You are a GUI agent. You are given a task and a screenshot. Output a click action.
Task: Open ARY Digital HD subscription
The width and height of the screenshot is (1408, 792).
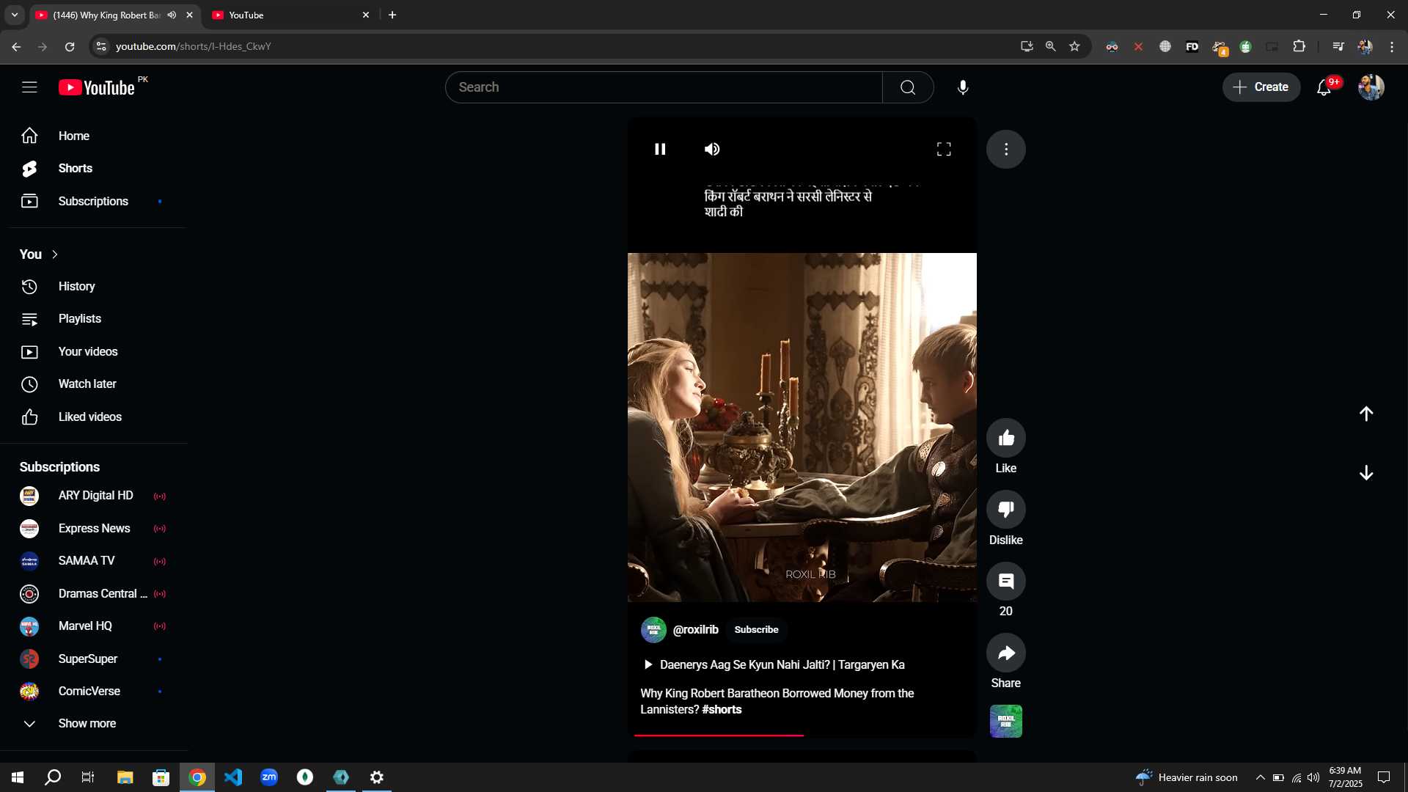(94, 496)
